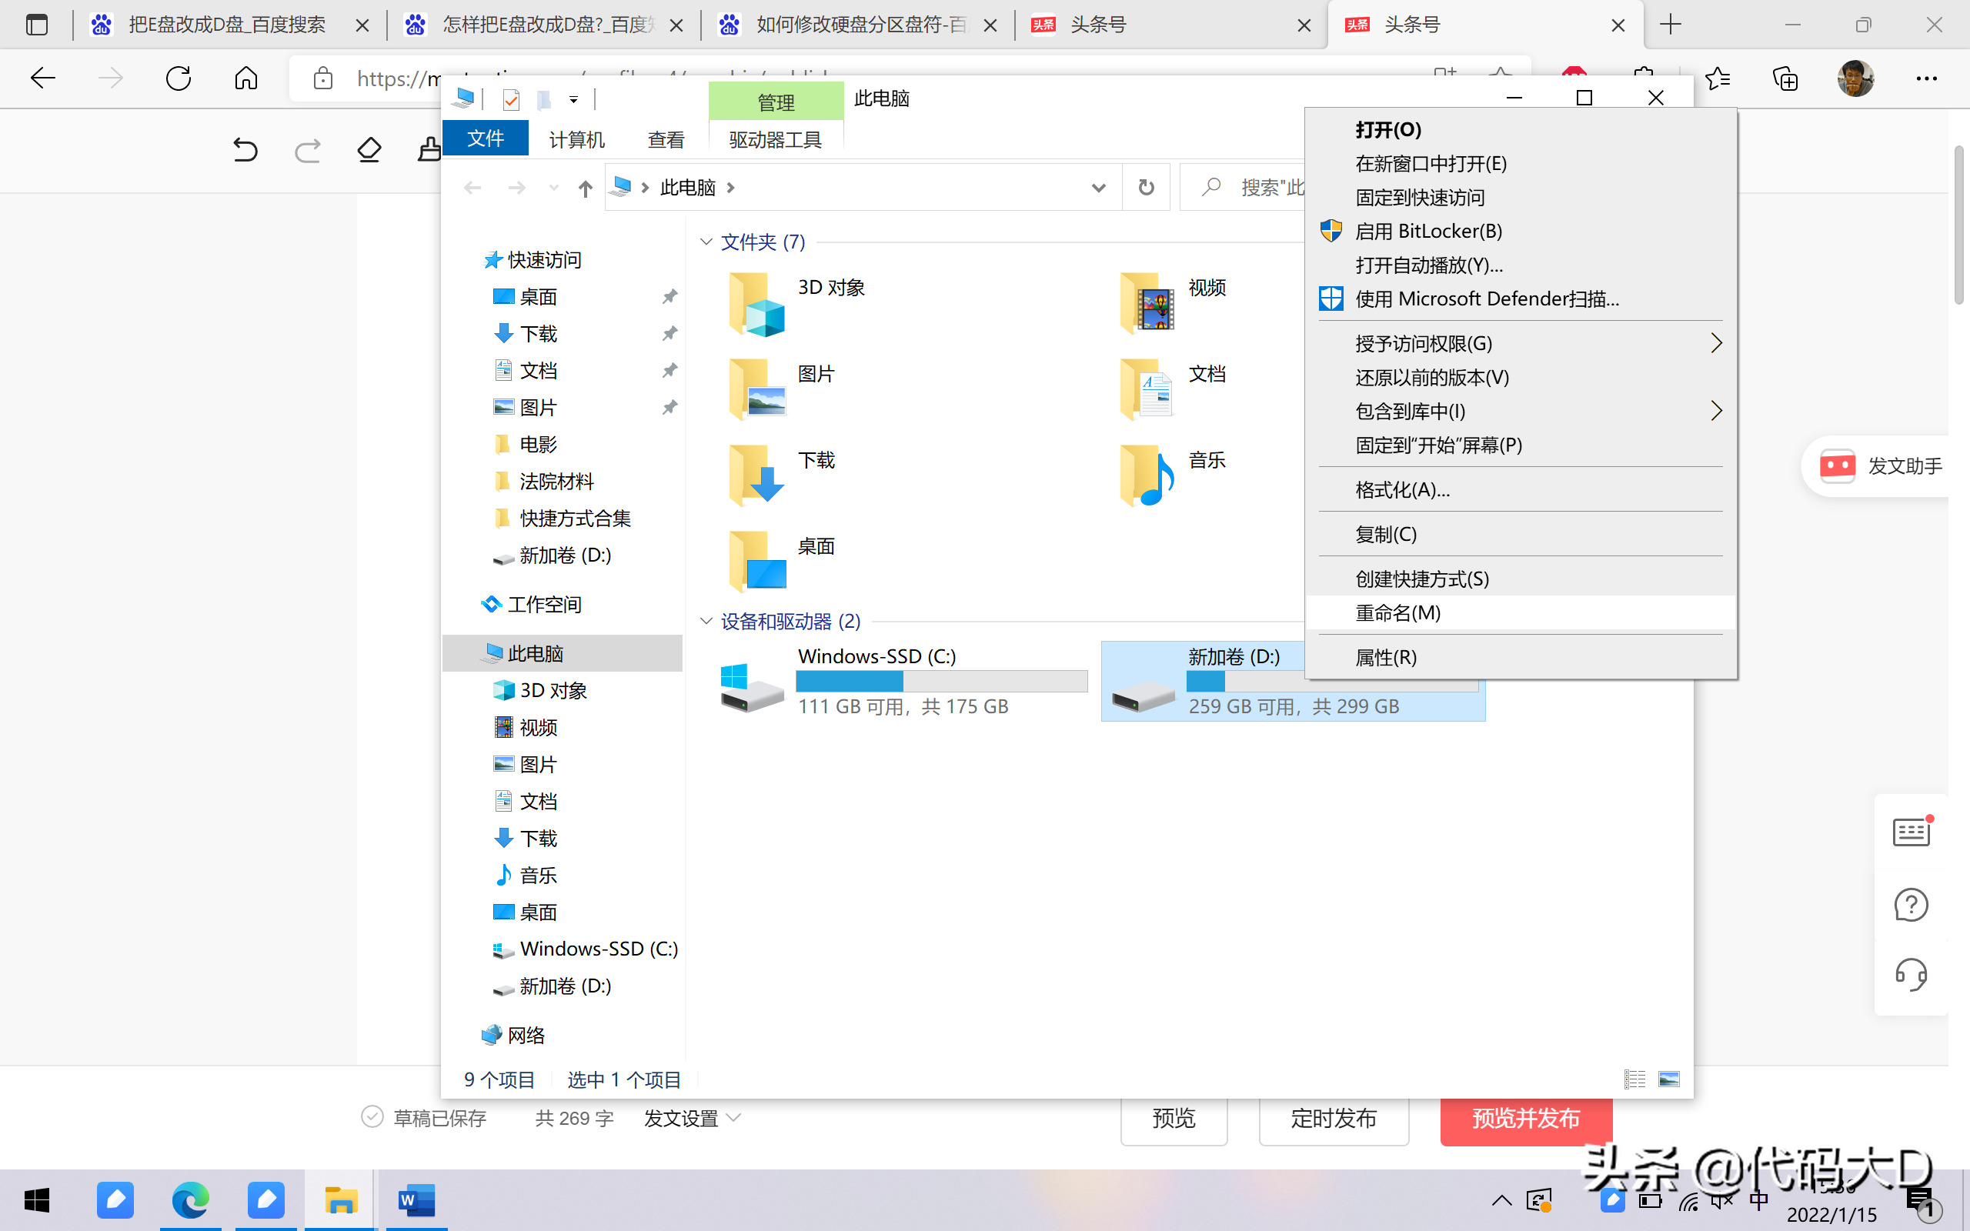
Task: Open the Windows Start menu
Action: click(x=37, y=1200)
